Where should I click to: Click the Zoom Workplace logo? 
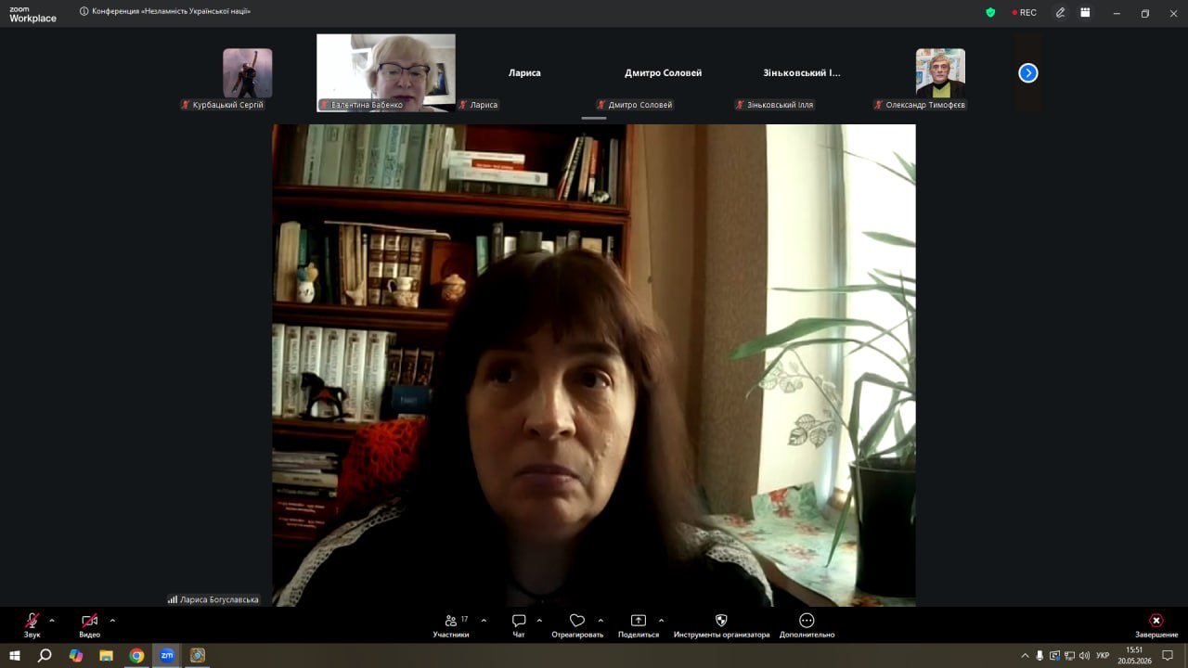(32, 13)
